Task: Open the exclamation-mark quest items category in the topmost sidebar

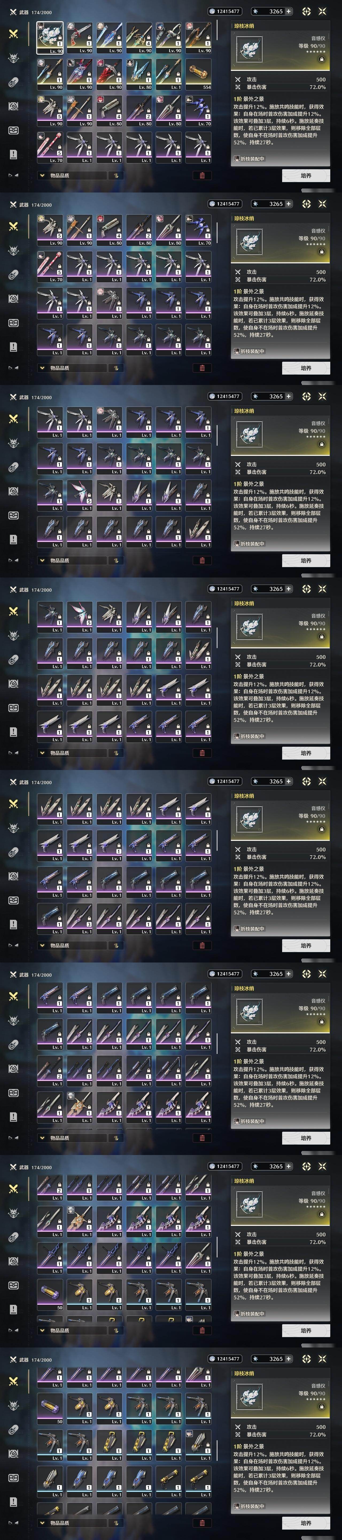Action: click(x=13, y=154)
